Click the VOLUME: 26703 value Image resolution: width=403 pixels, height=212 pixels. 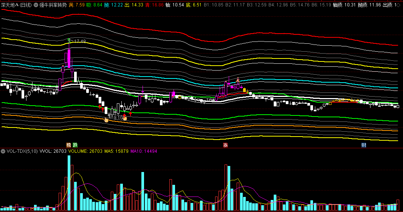coord(85,151)
